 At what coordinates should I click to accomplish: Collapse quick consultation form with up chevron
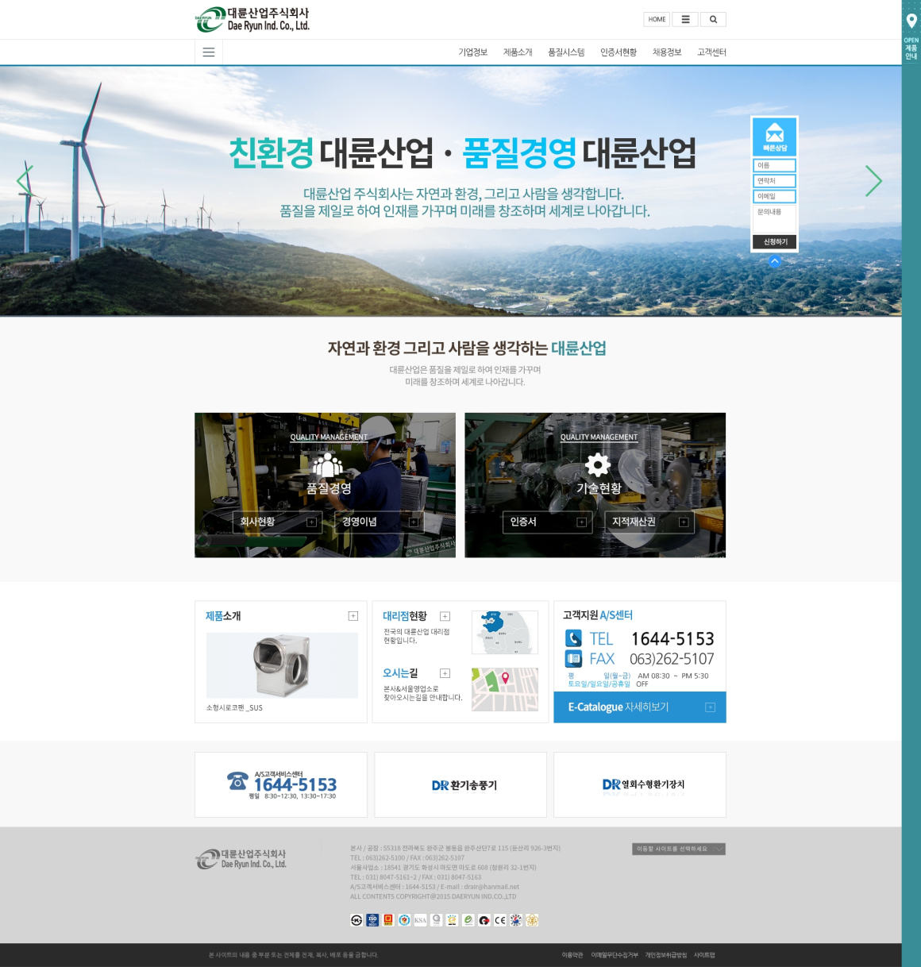tap(775, 261)
